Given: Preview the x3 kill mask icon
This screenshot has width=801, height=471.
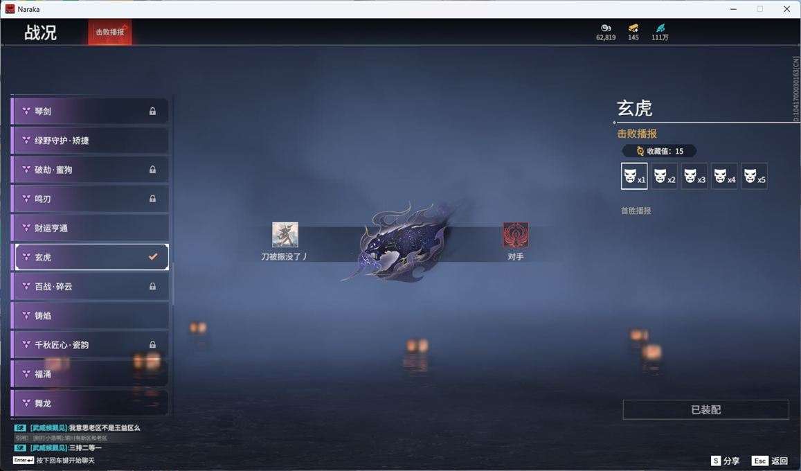Looking at the screenshot, I should coord(694,176).
